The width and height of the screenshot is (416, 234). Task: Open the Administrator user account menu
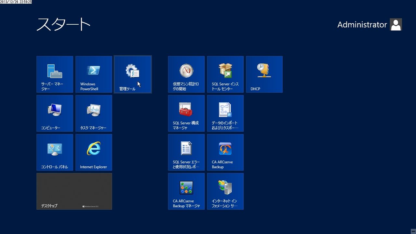click(x=370, y=25)
